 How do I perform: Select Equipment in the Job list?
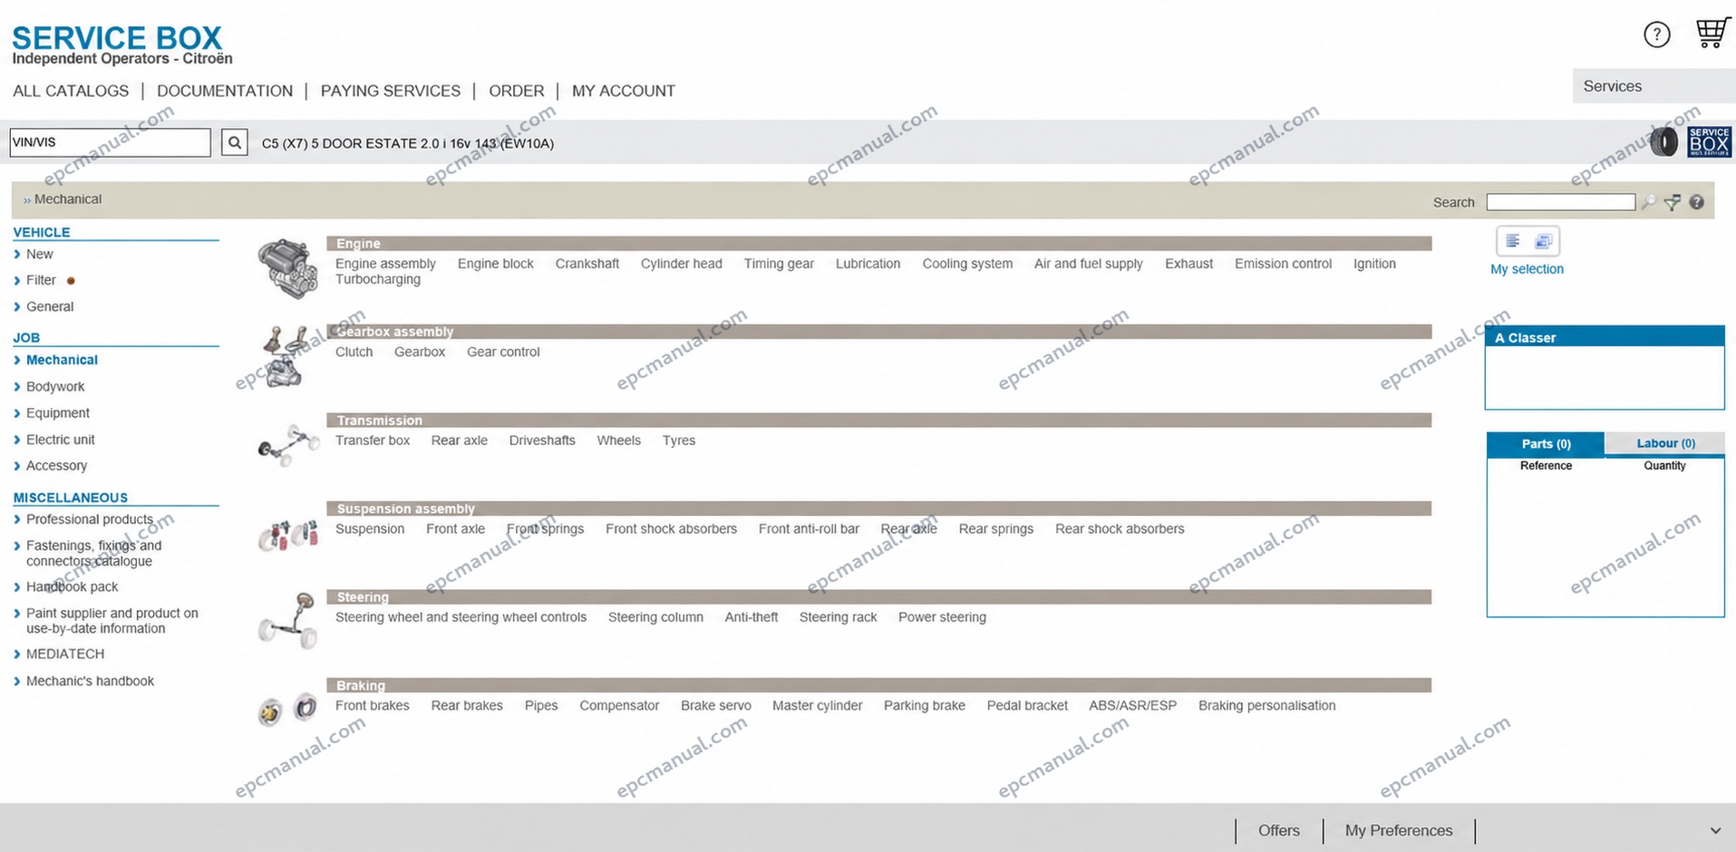point(58,412)
